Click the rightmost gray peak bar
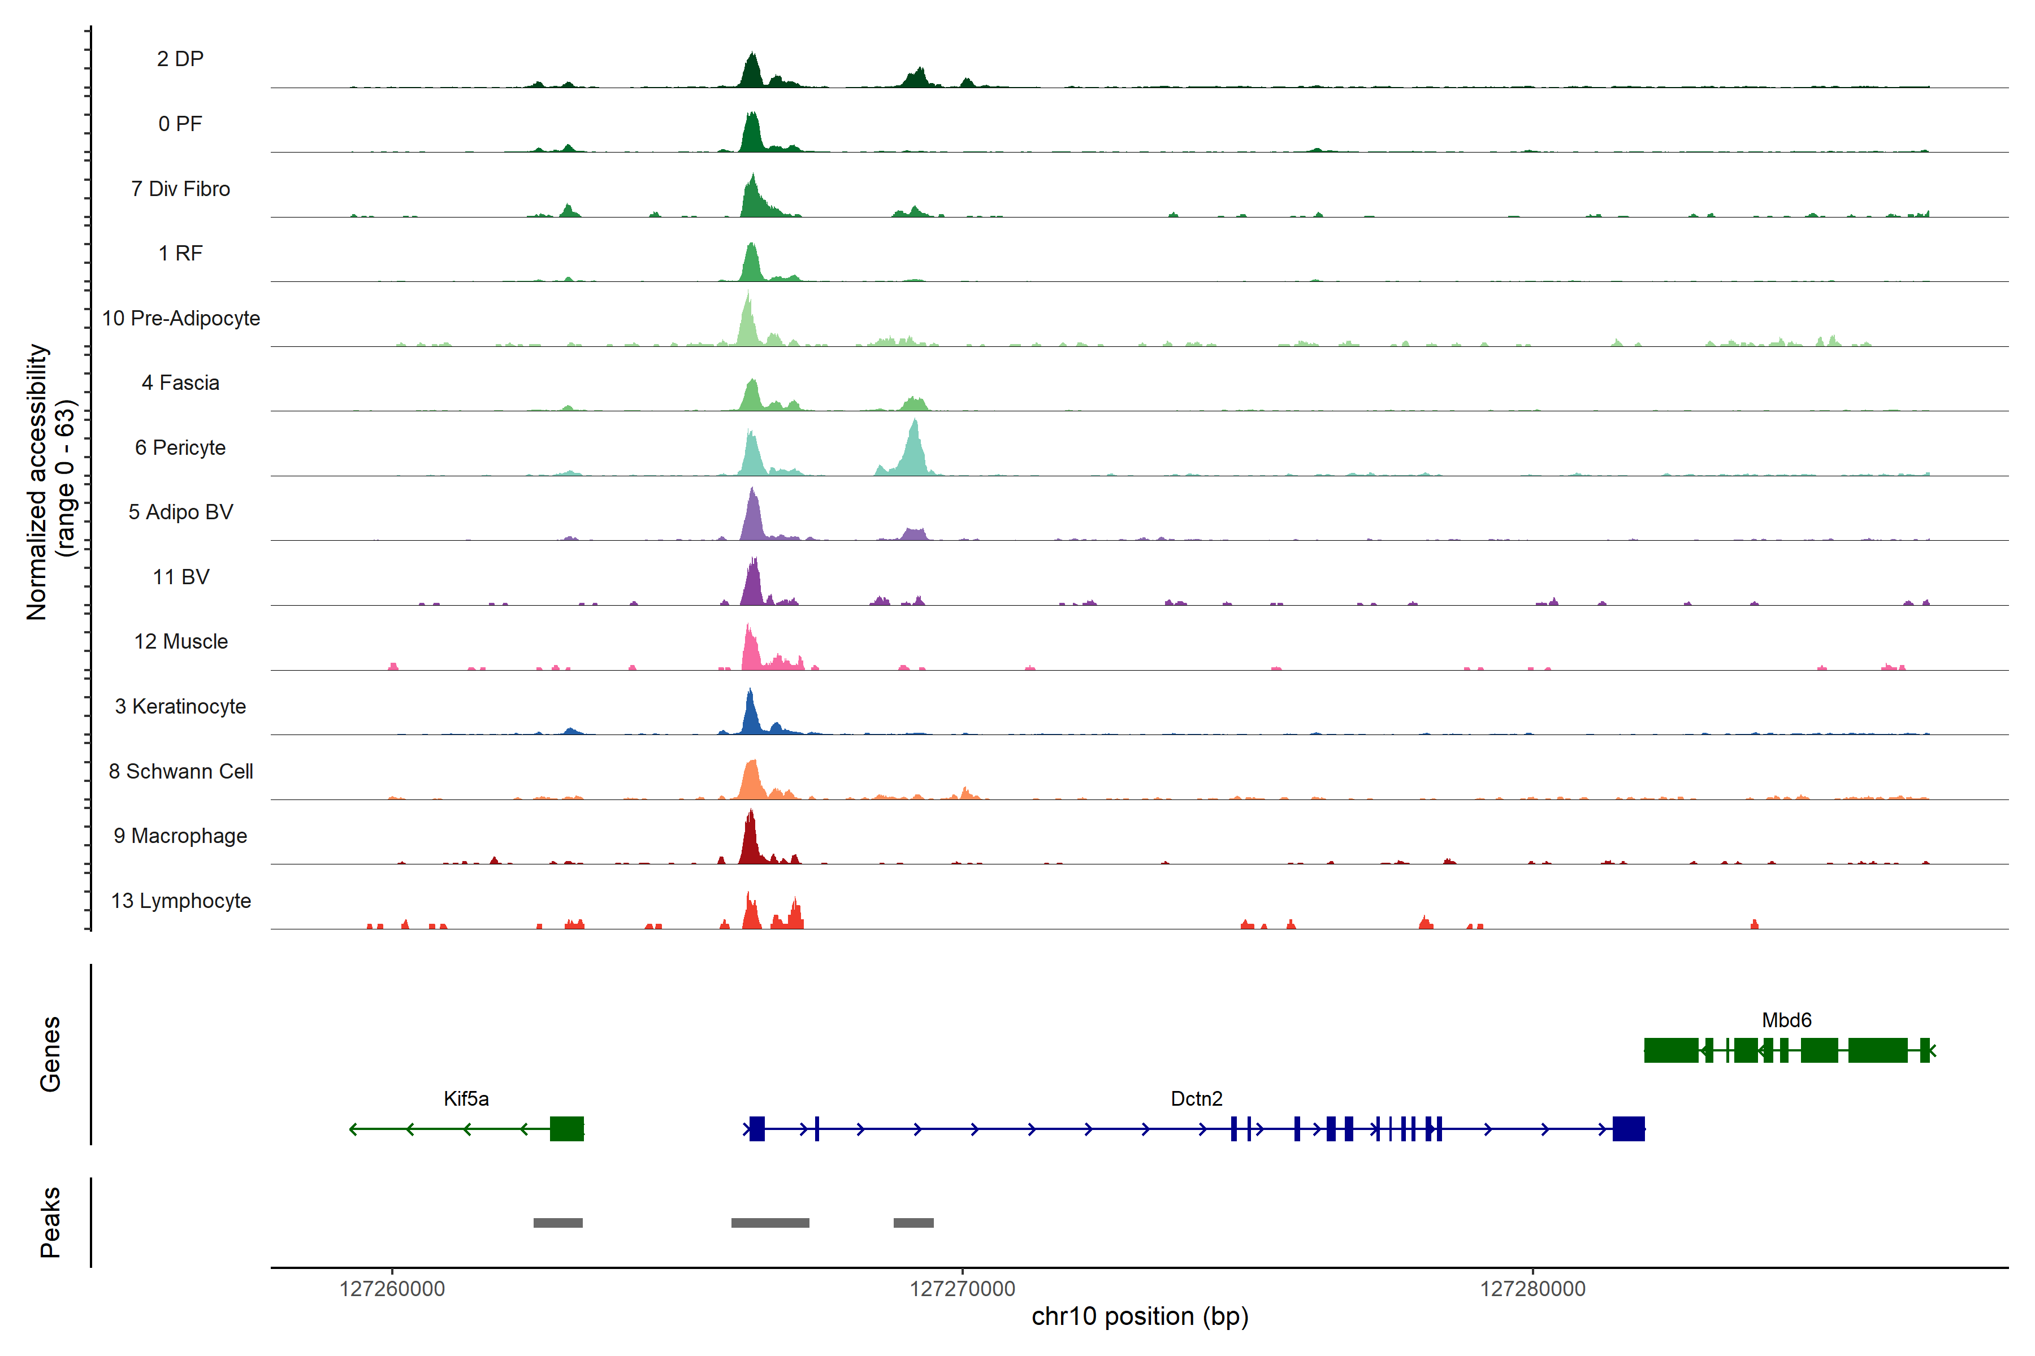Image resolution: width=2035 pixels, height=1356 pixels. click(x=913, y=1223)
